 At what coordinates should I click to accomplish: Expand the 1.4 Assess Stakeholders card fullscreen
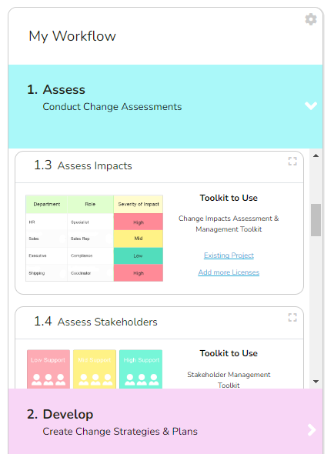tap(292, 317)
